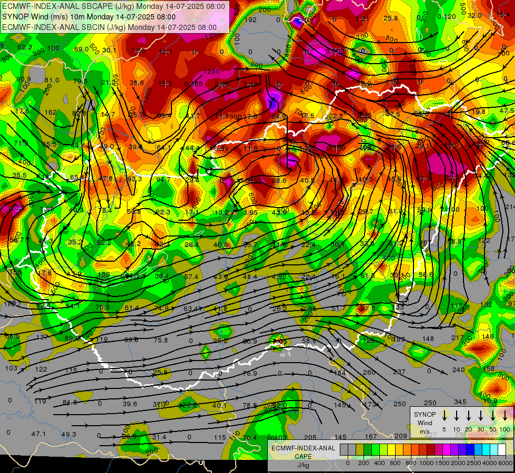Click the map value 0.385
Screen dimensions: 515x473
[x=194, y=84]
